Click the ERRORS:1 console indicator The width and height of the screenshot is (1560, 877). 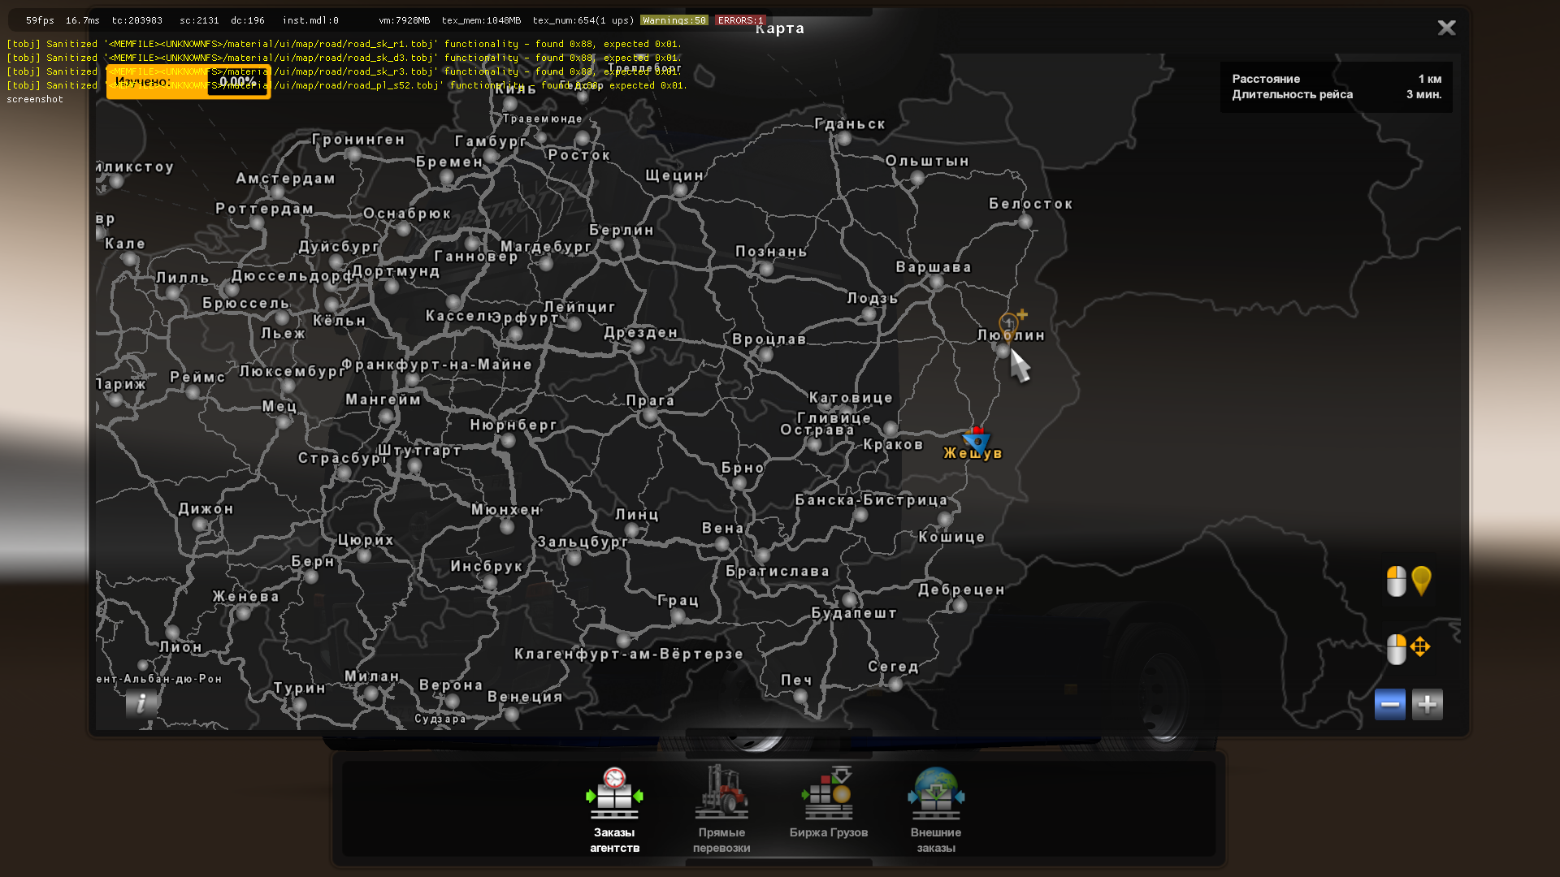739,20
